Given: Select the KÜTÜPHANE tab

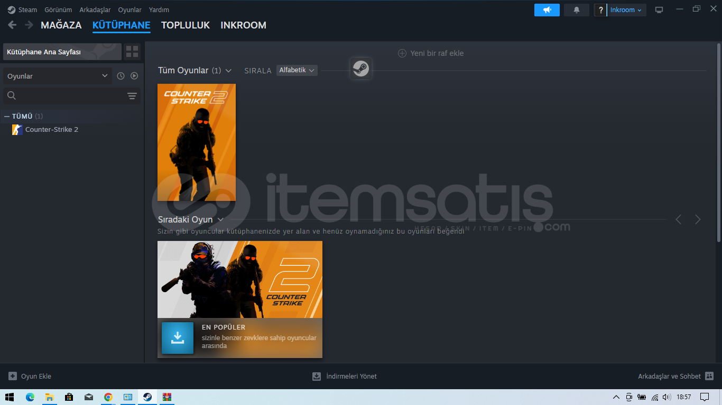Looking at the screenshot, I should [x=122, y=25].
